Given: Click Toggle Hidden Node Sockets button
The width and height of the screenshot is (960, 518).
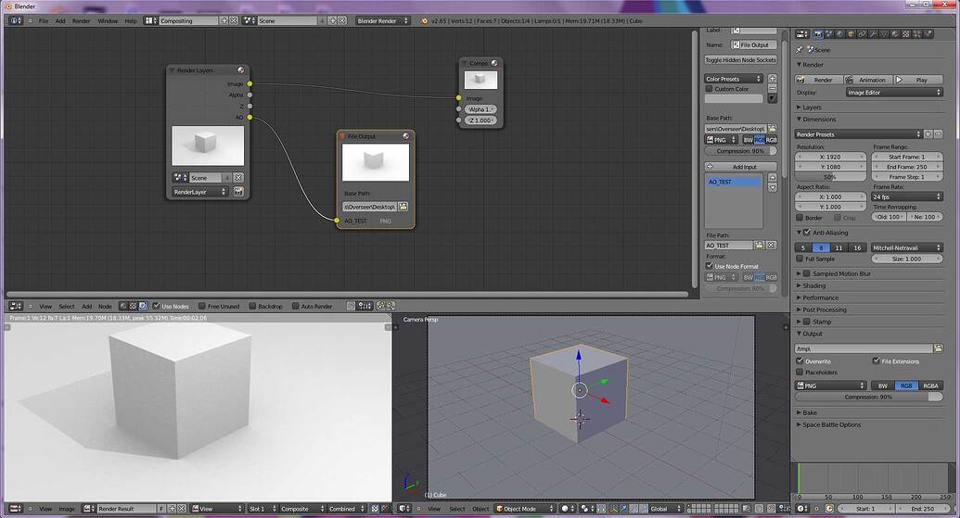Looking at the screenshot, I should 740,60.
